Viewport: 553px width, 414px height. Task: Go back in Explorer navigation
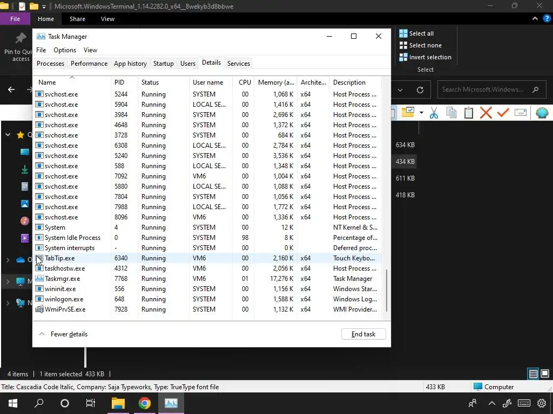(x=11, y=89)
